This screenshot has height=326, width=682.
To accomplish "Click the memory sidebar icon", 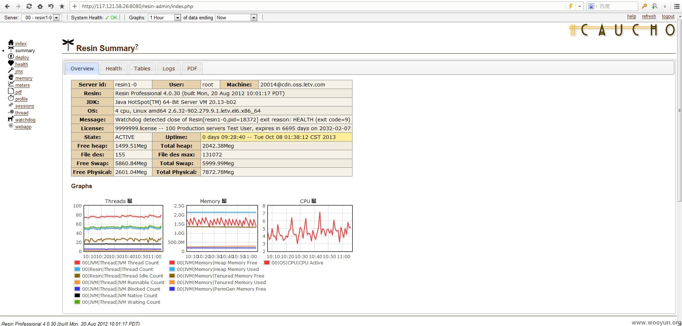I will [11, 77].
